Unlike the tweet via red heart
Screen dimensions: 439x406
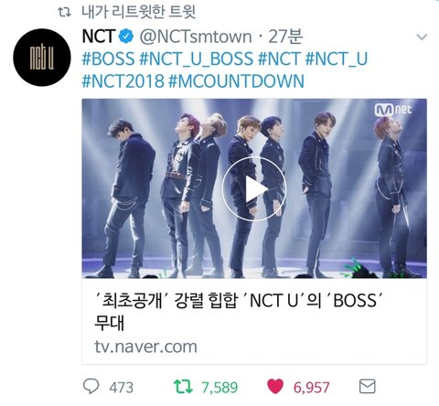[x=275, y=387]
